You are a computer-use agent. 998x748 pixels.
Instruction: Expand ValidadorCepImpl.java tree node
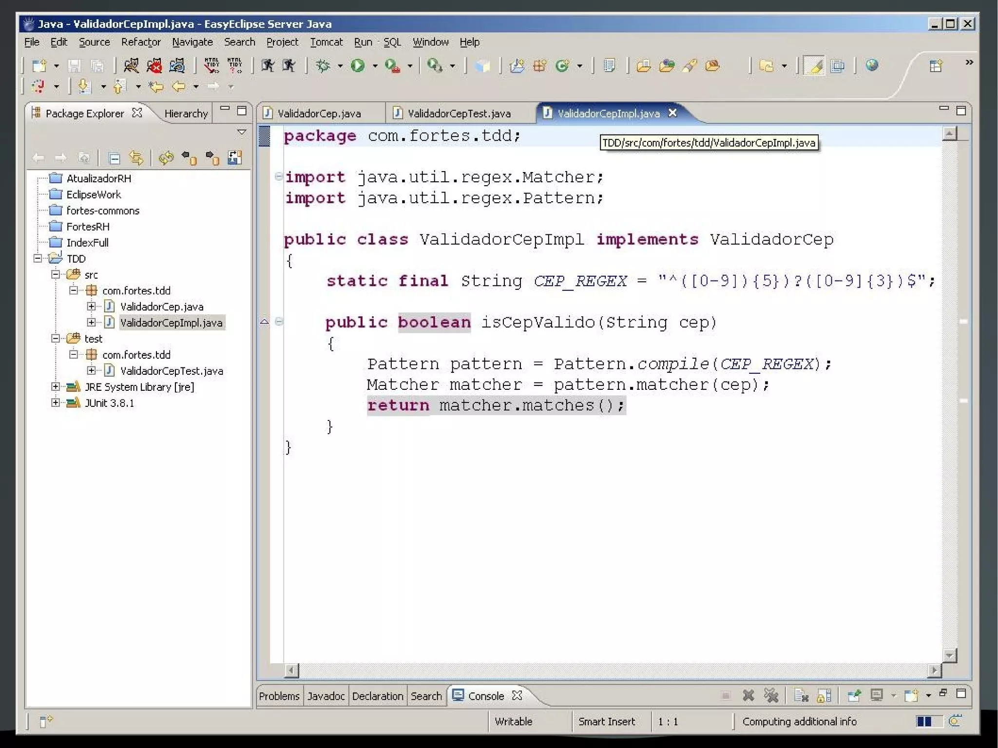tap(91, 322)
